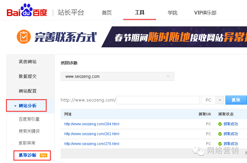This screenshot has height=163, width=247.
Task: Click the URL path input field
Action: click(158, 100)
